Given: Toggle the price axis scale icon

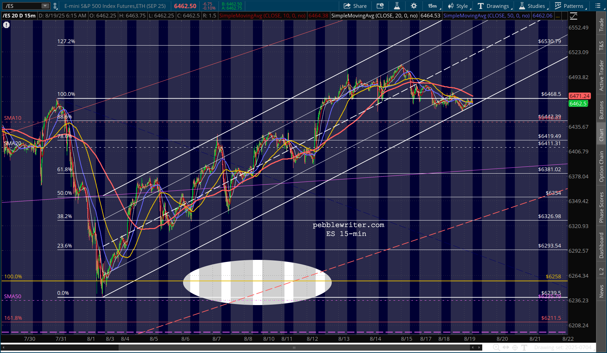Looking at the screenshot, I should (573, 16).
